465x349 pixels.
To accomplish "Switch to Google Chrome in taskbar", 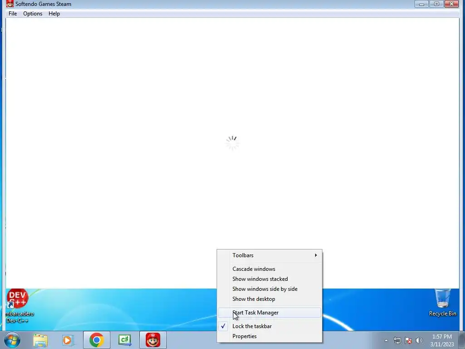I will pyautogui.click(x=97, y=340).
